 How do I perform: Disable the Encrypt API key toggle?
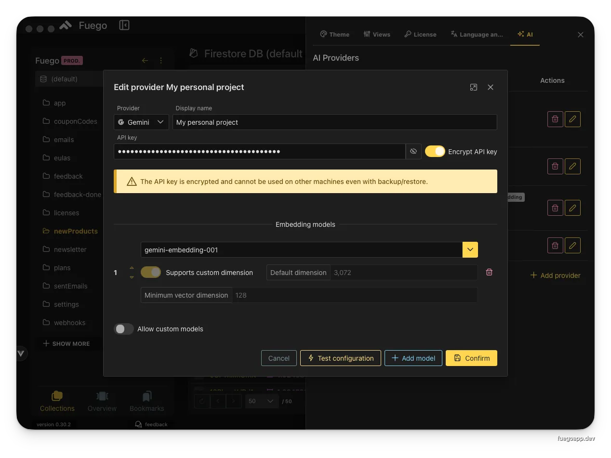tap(435, 151)
